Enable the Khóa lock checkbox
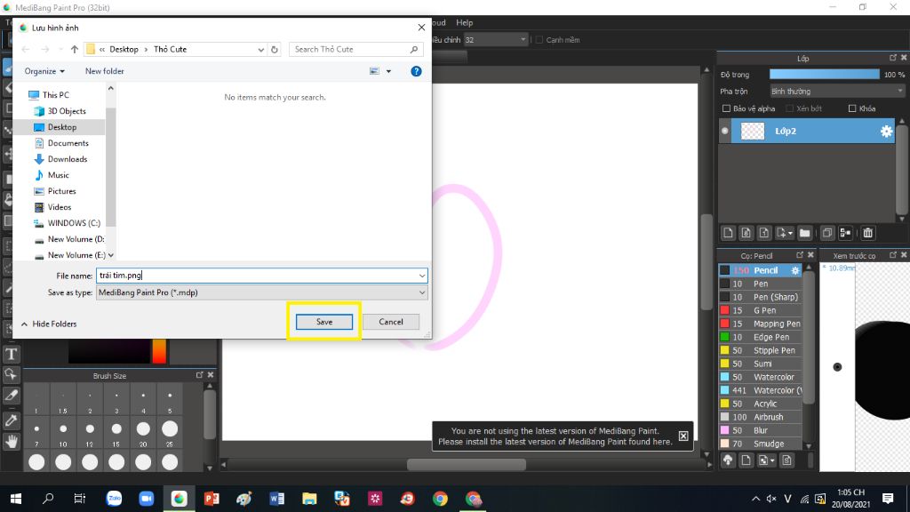 coord(852,108)
